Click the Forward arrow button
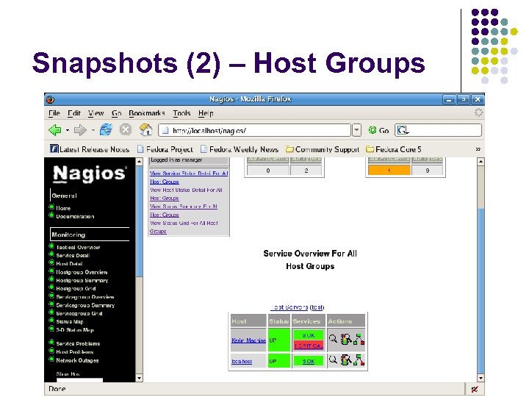The width and height of the screenshot is (529, 397). tap(80, 130)
